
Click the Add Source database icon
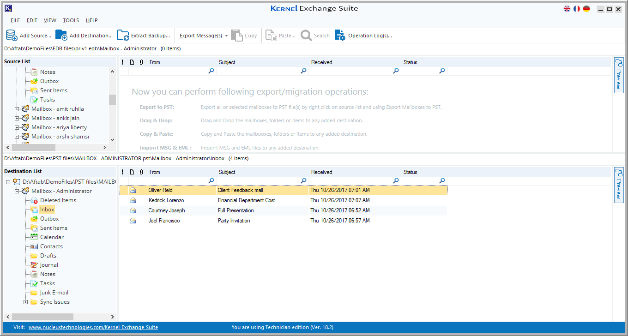12,35
